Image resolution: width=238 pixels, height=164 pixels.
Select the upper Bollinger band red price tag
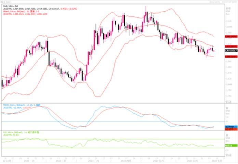point(231,36)
